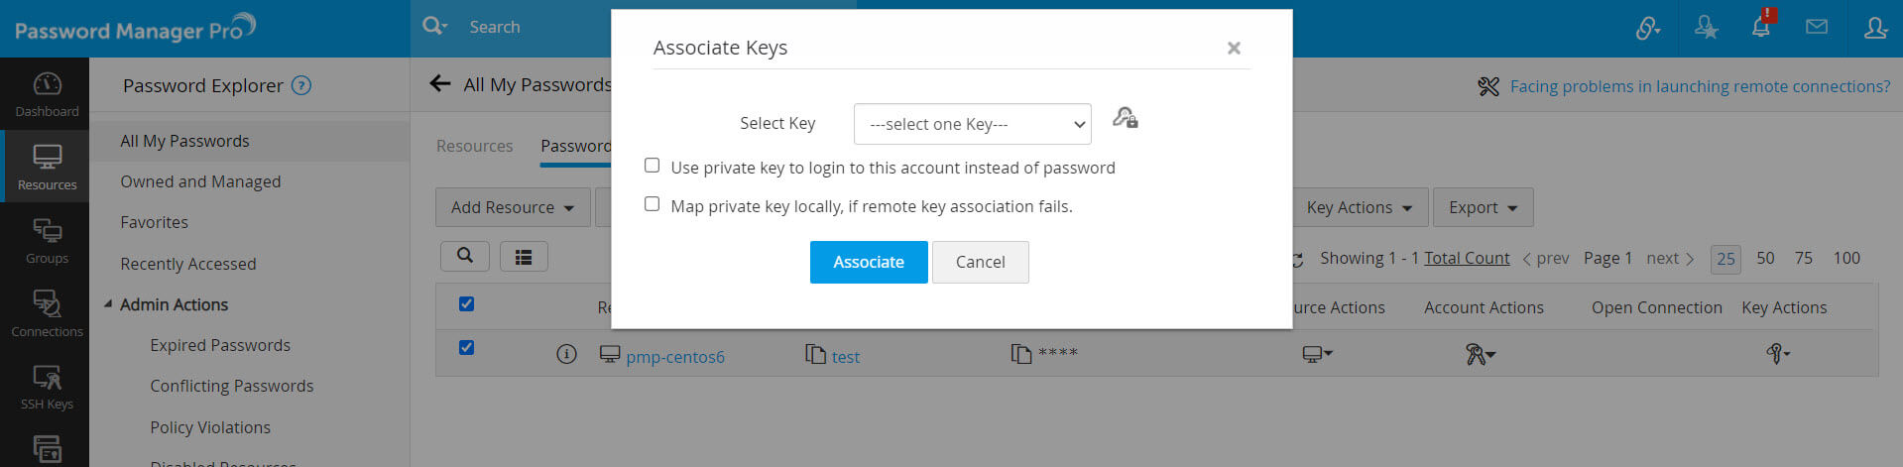Viewport: 1903px width, 467px height.
Task: Open the Groups sidebar section
Action: click(47, 241)
